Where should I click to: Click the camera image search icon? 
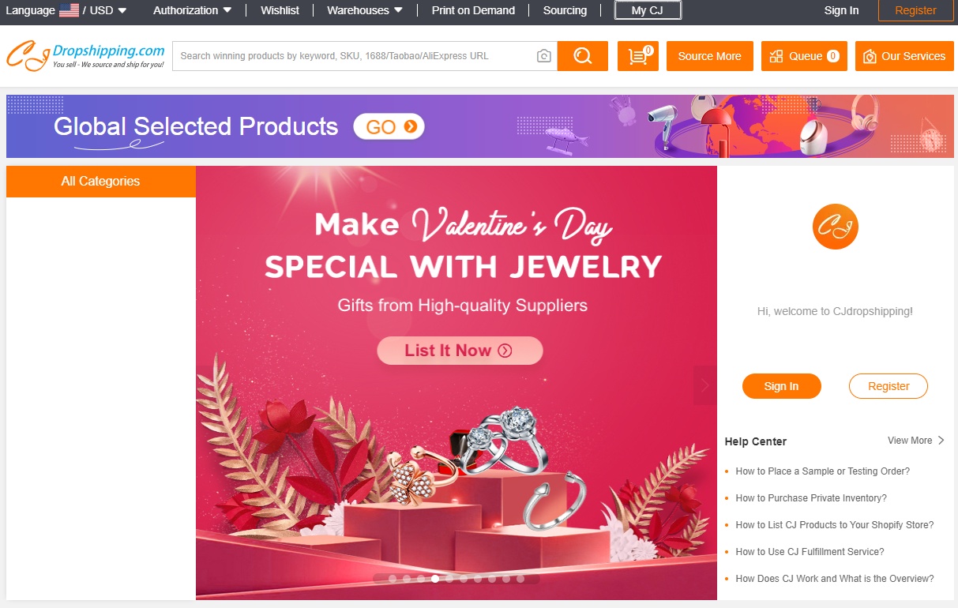click(543, 56)
